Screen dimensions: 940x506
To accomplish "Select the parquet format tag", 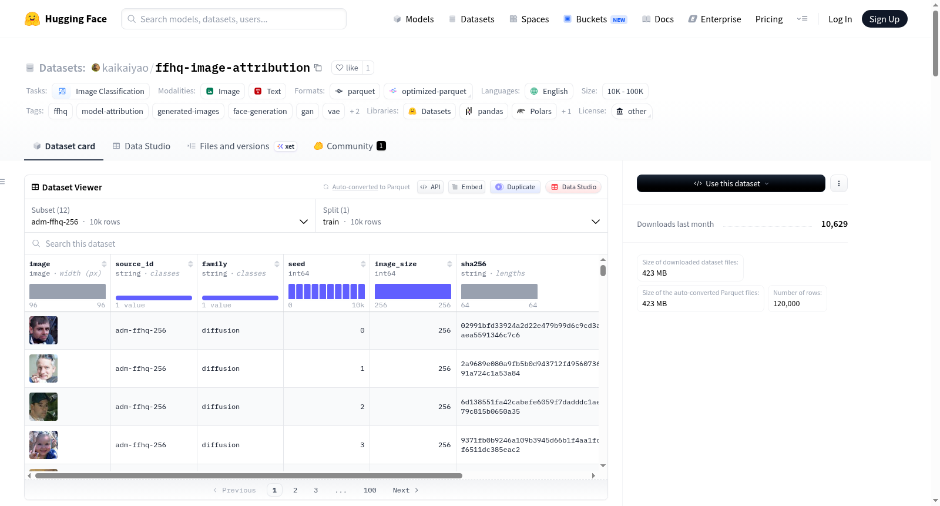I will pyautogui.click(x=355, y=91).
